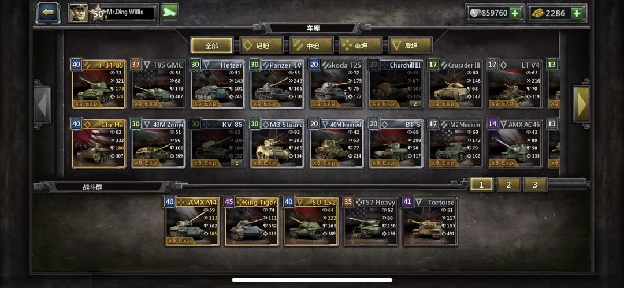Select battle group page 1
The height and width of the screenshot is (288, 624).
tap(481, 185)
